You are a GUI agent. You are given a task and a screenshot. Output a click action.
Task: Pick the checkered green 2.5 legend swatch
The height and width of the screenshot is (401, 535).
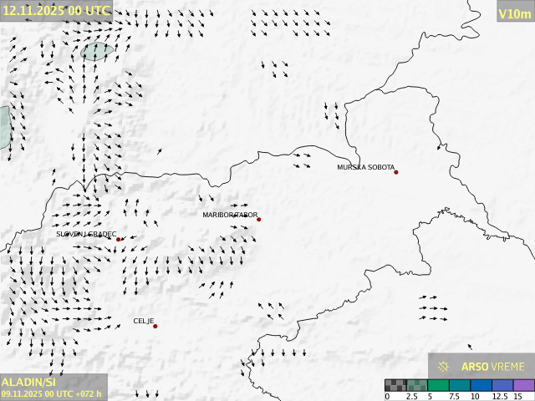(417, 385)
